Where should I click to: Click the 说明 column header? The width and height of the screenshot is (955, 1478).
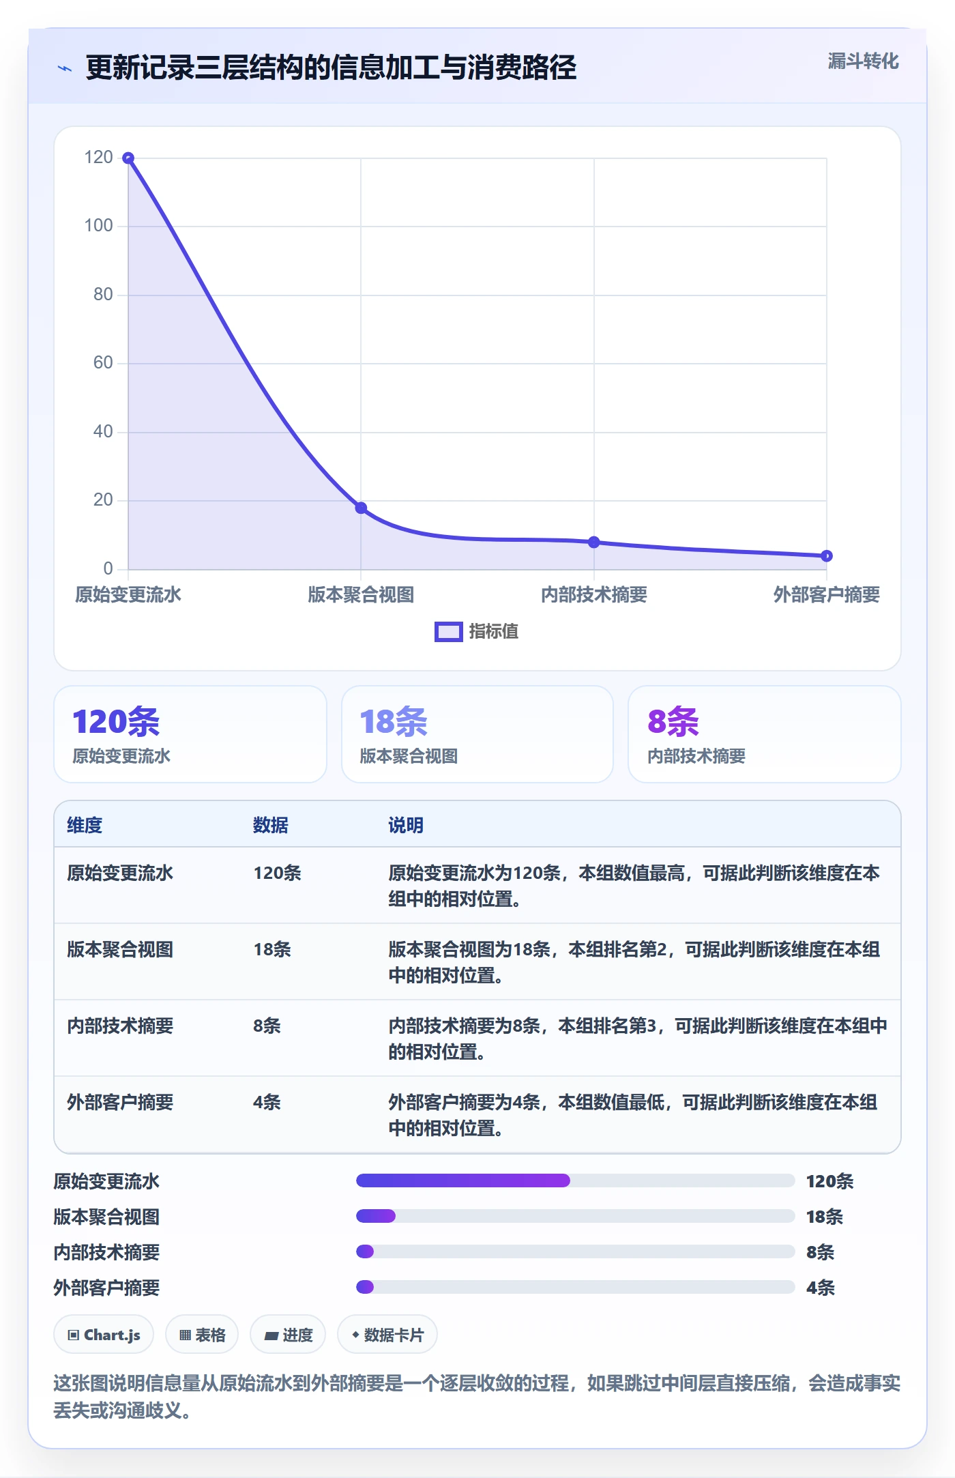[406, 825]
